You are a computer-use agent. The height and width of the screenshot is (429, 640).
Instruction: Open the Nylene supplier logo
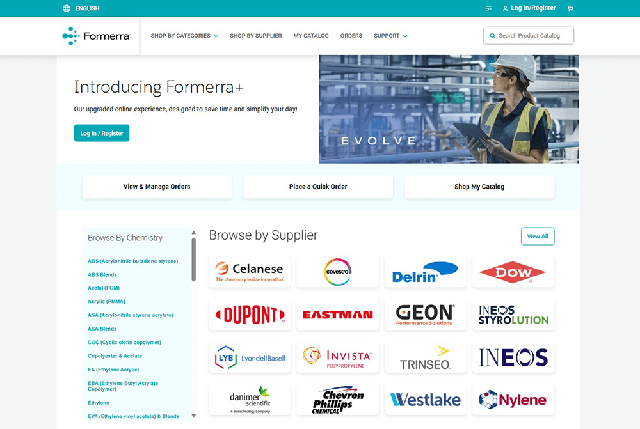(x=513, y=400)
